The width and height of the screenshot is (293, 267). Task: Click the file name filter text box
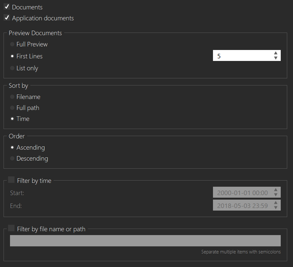click(145, 241)
